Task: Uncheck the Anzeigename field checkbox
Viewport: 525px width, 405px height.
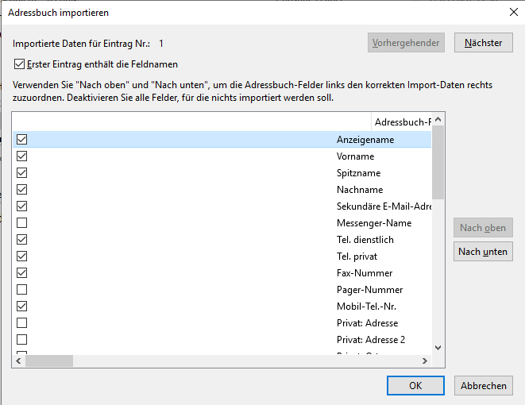Action: point(21,140)
